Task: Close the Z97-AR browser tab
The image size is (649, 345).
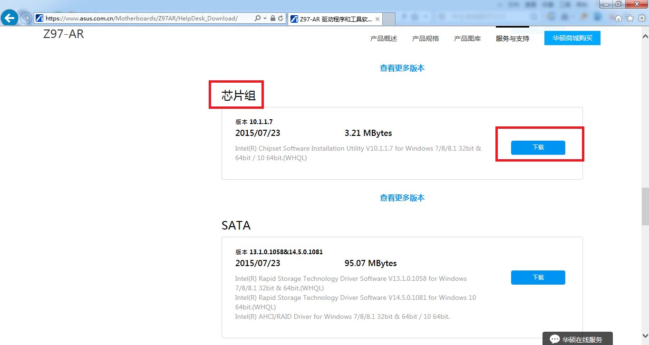Action: click(x=378, y=19)
